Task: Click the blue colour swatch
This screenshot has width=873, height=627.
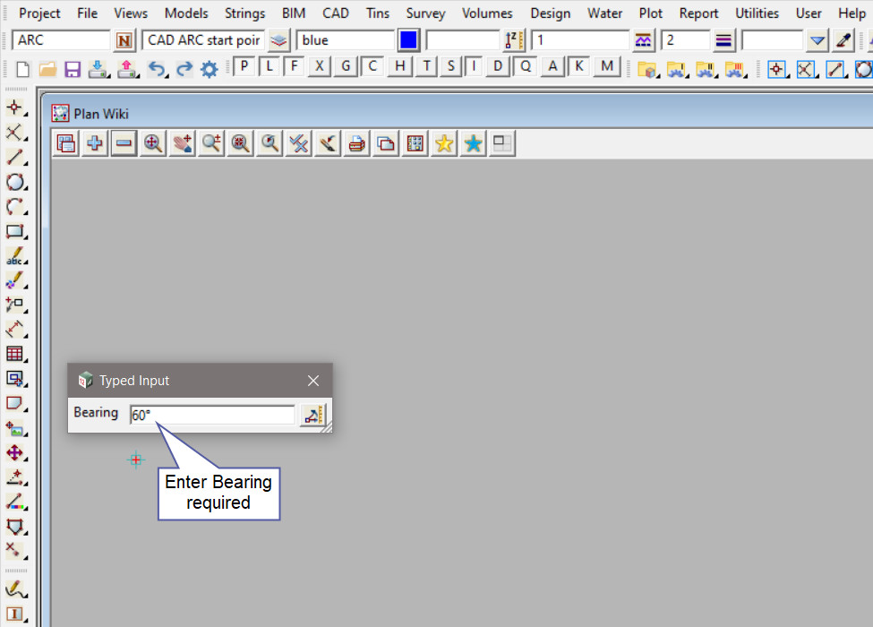Action: coord(408,40)
